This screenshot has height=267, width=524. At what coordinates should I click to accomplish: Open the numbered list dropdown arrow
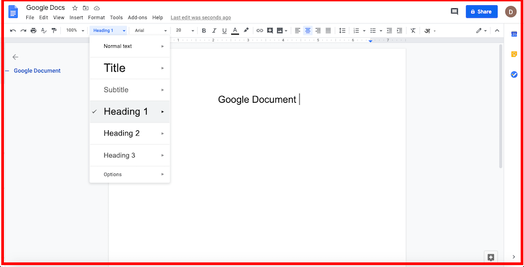click(364, 31)
